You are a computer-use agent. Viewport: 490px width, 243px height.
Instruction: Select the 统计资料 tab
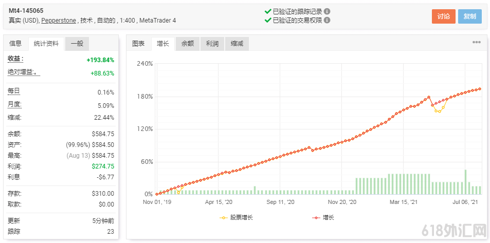point(46,44)
